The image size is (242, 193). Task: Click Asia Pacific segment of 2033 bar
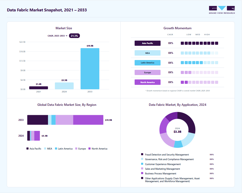tap(38, 120)
